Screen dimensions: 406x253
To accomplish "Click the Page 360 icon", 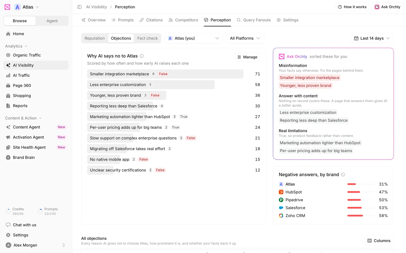I will coord(8,86).
